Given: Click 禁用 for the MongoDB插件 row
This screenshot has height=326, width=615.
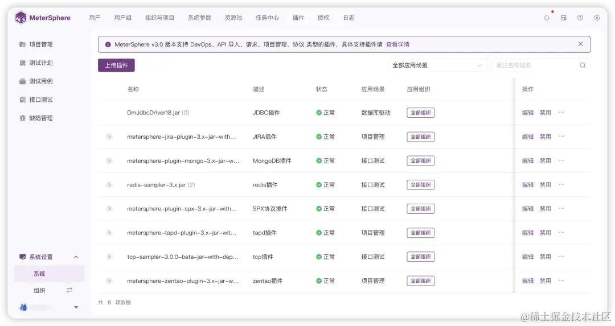Looking at the screenshot, I should [x=545, y=160].
